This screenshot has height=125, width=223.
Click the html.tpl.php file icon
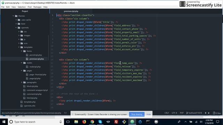[x=24, y=98]
